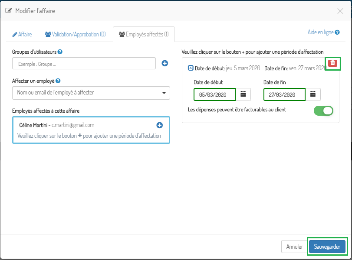Click the Date de fin field 27/03/2020

click(x=284, y=94)
